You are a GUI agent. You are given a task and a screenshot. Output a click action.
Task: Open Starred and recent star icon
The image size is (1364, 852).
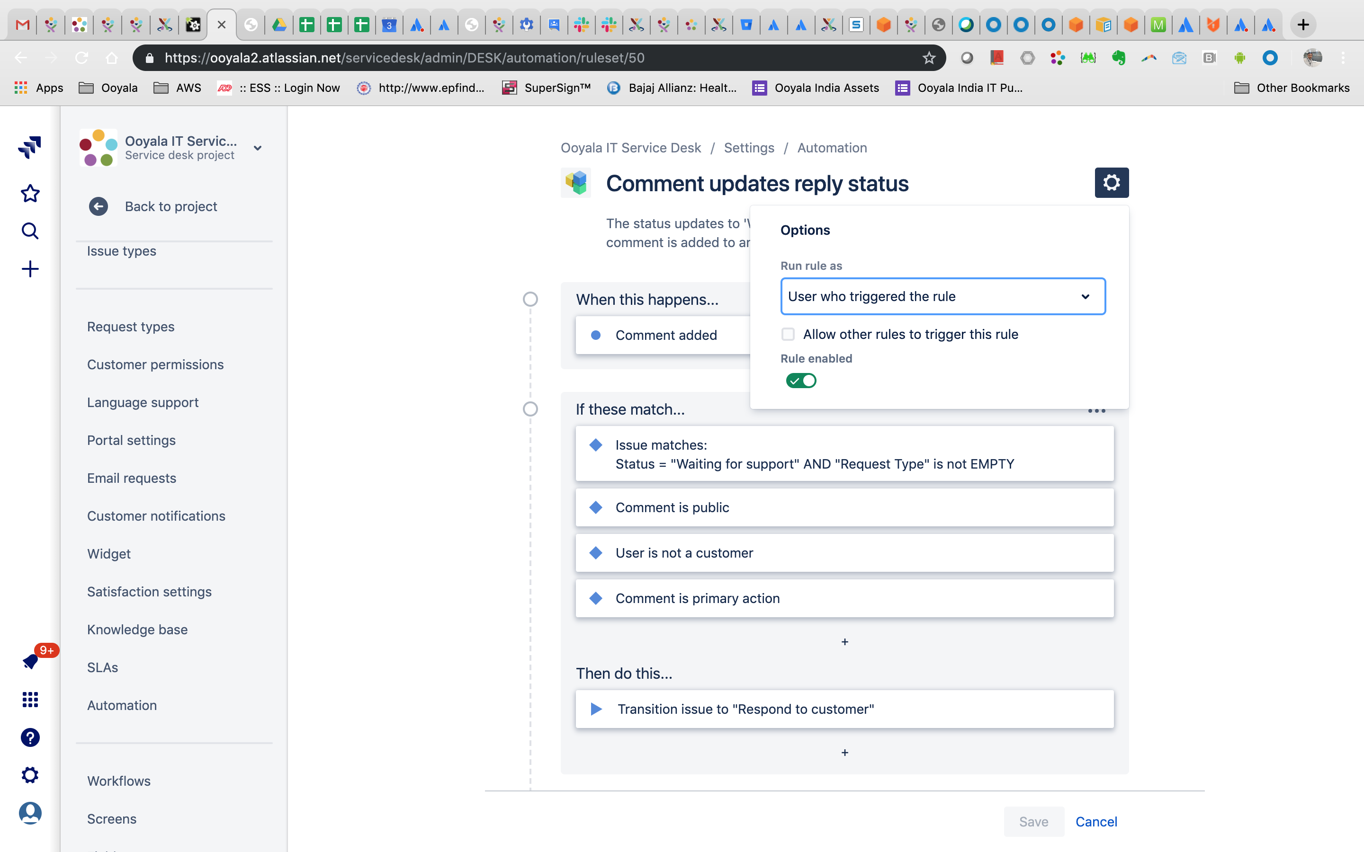(30, 193)
